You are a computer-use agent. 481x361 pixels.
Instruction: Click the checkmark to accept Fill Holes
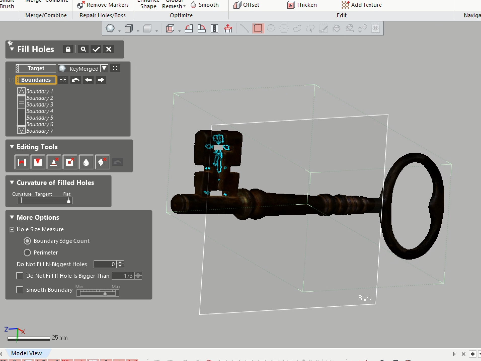click(96, 49)
